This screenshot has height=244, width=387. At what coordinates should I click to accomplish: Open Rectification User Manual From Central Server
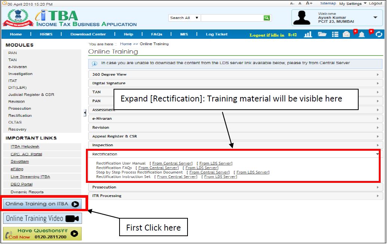pos(172,163)
